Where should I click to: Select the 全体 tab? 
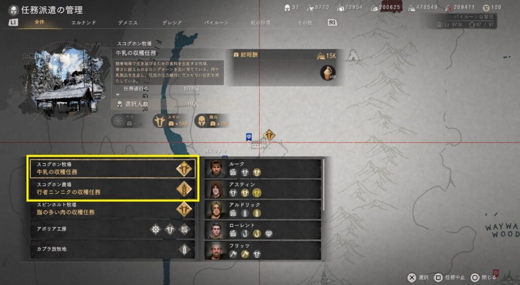coord(39,22)
